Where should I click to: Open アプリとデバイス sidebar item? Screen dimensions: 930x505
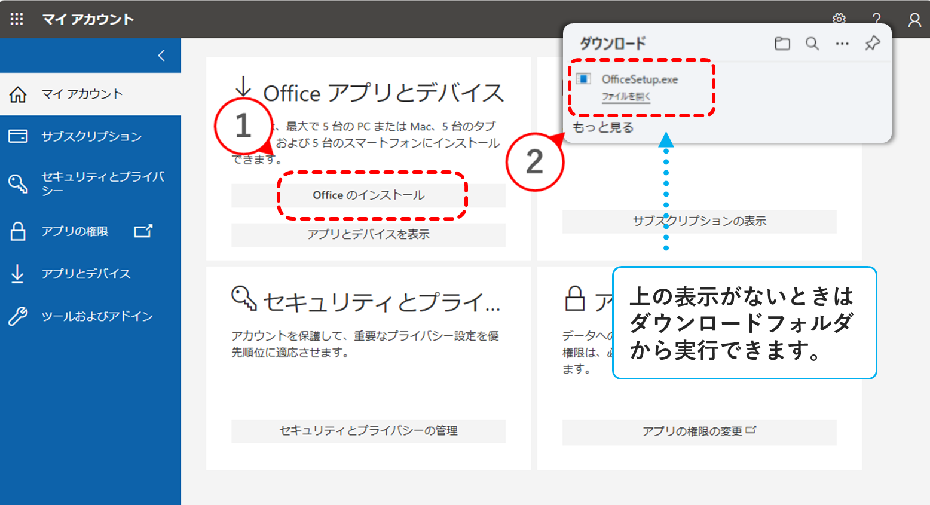tap(90, 274)
